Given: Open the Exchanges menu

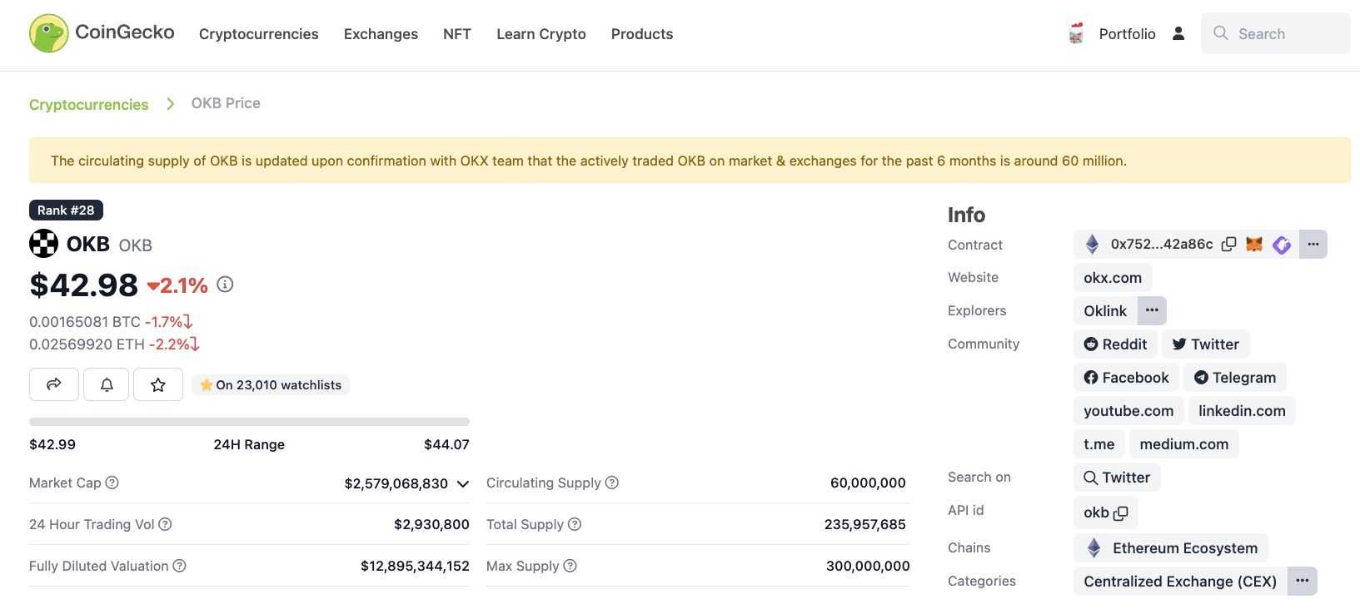Looking at the screenshot, I should coord(381,34).
